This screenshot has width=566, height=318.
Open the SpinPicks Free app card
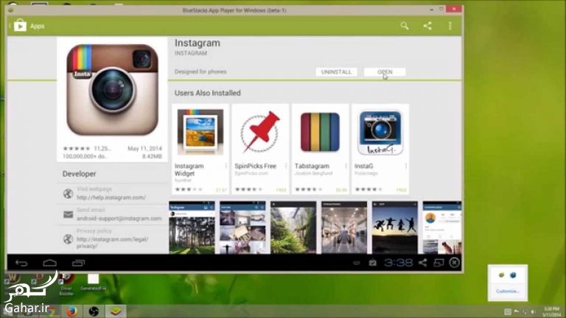click(x=260, y=149)
